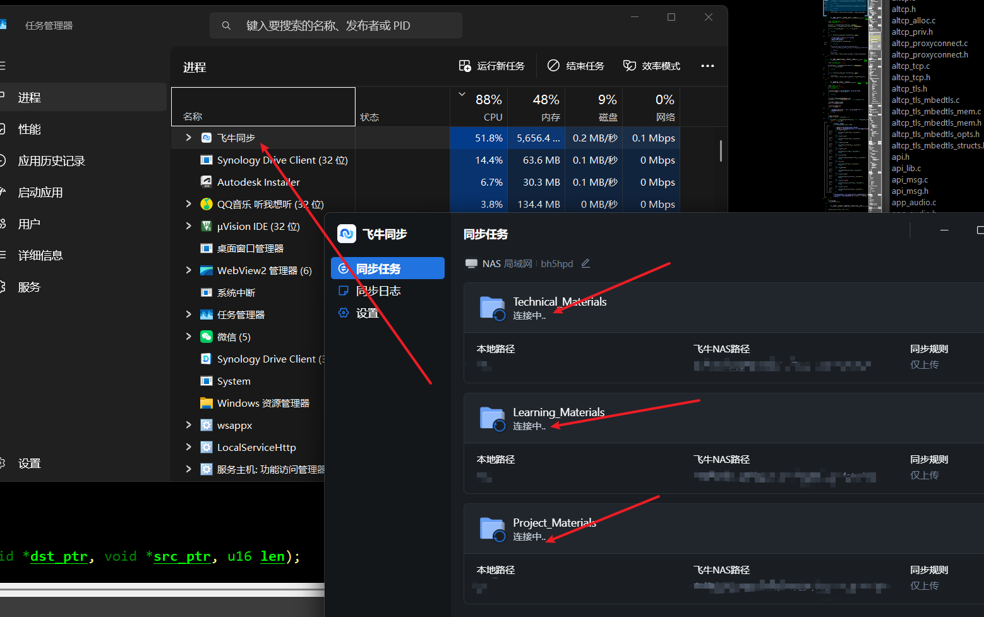
Task: Open the three-dot more options menu
Action: click(707, 66)
